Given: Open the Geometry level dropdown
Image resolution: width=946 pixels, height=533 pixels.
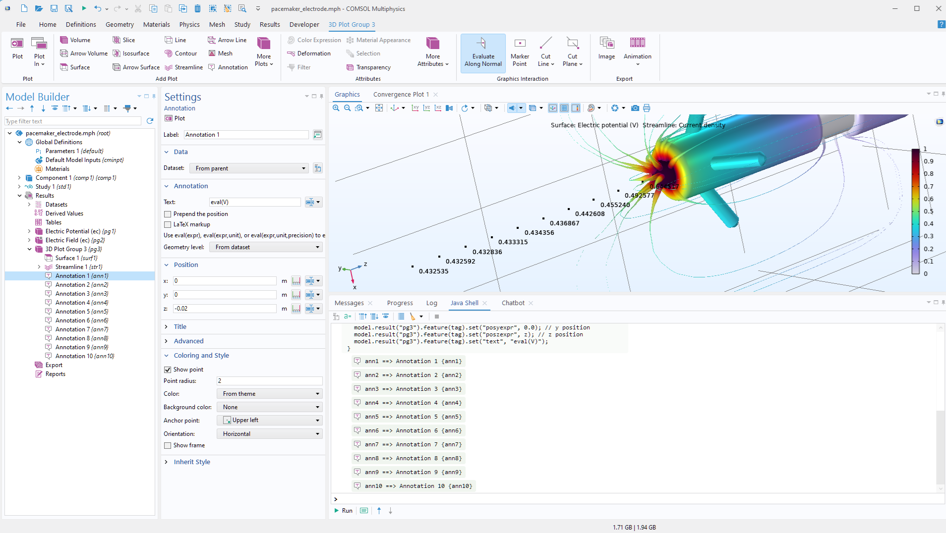Looking at the screenshot, I should [x=266, y=247].
